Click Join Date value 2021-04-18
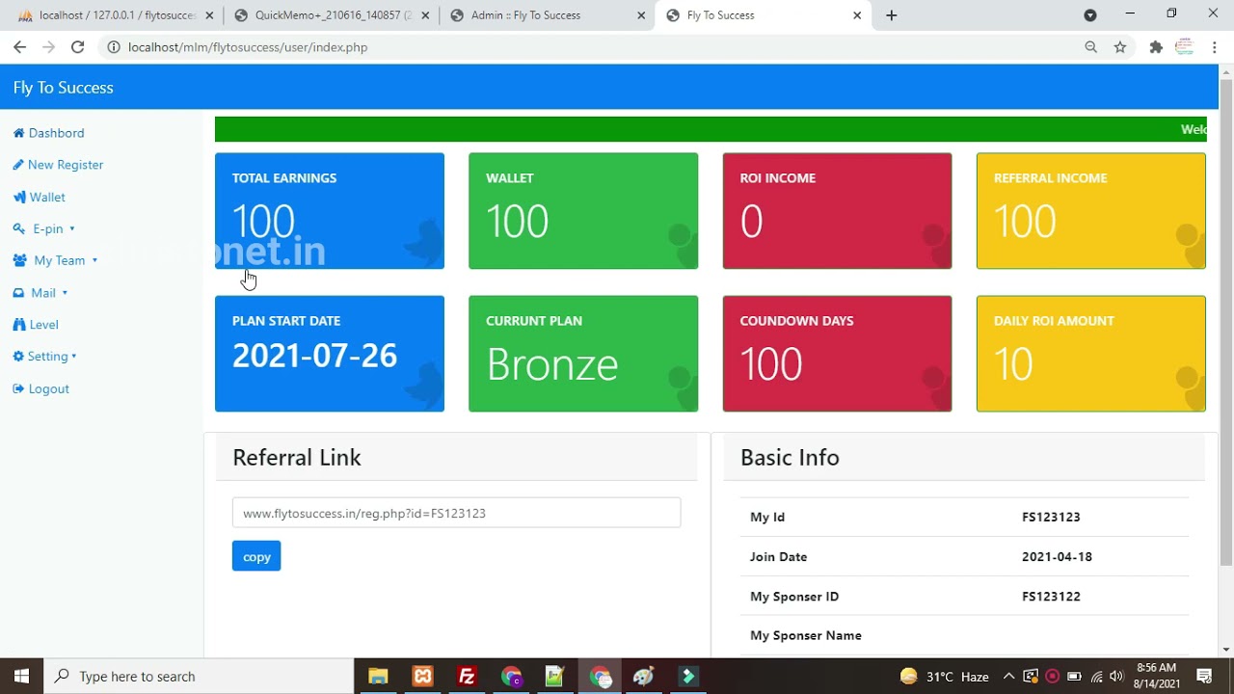This screenshot has height=694, width=1234. pyautogui.click(x=1057, y=556)
